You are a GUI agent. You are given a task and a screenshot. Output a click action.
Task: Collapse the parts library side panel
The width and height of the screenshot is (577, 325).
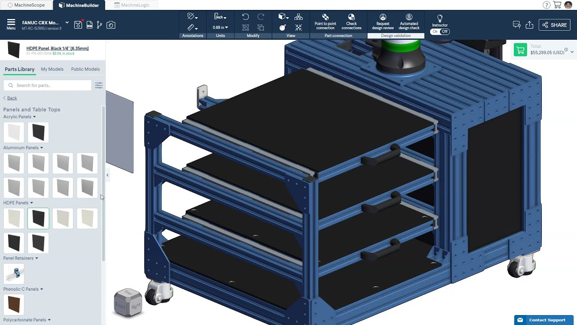(107, 175)
